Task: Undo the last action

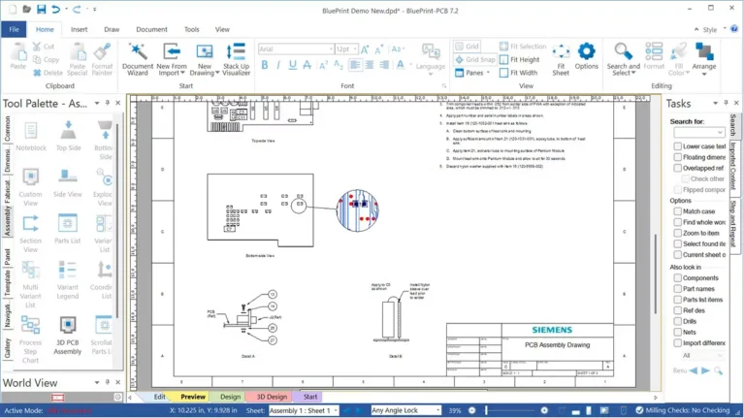Action: click(56, 9)
